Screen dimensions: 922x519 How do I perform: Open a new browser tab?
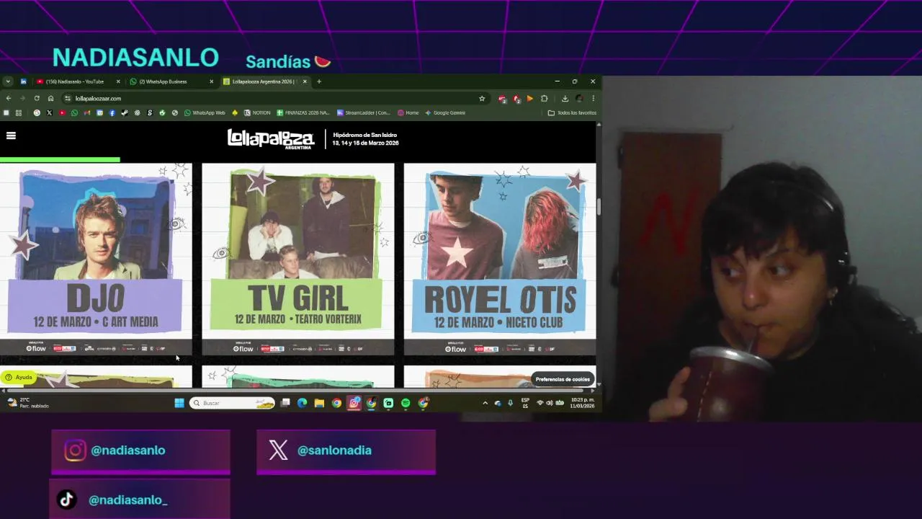[x=319, y=81]
